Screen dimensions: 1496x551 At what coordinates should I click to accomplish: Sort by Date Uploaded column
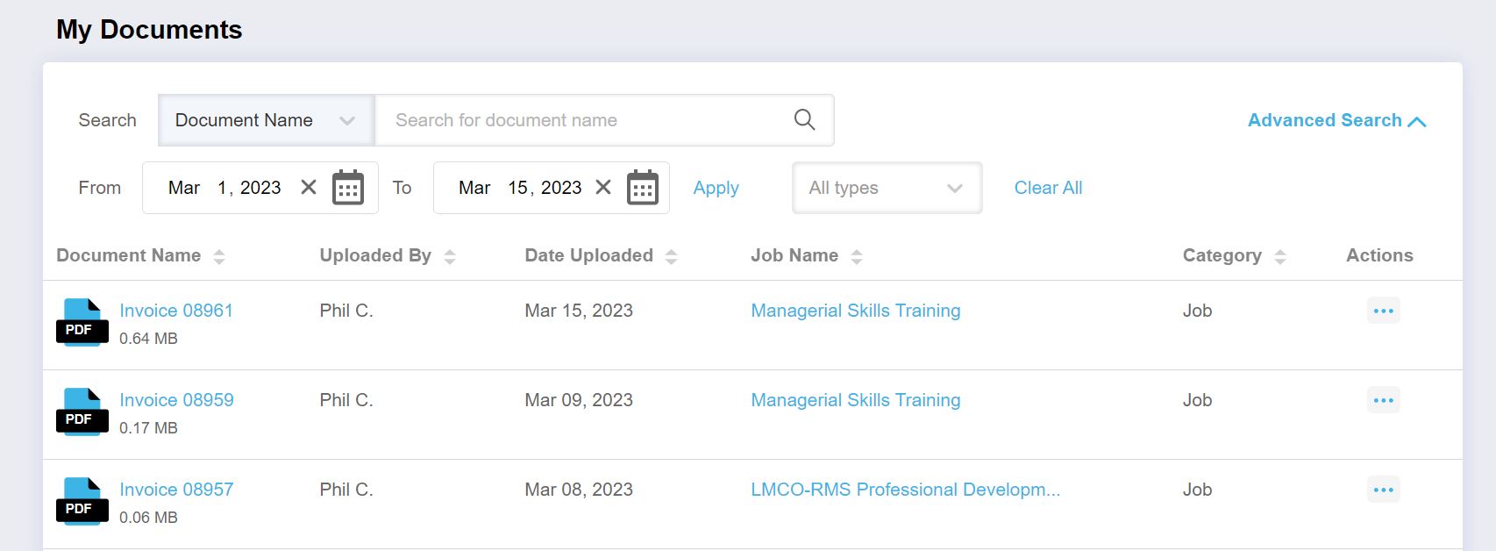(x=672, y=256)
